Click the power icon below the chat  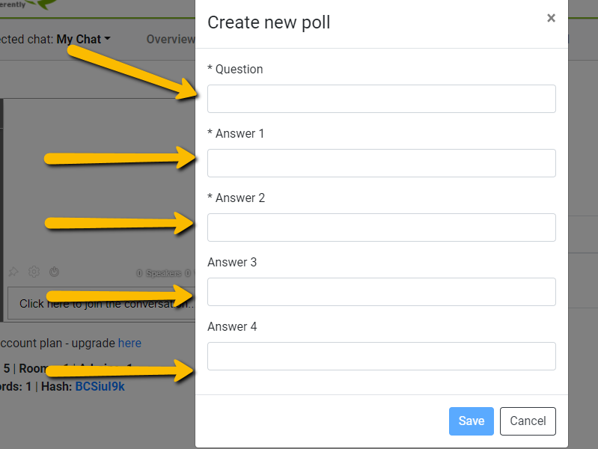coord(54,272)
